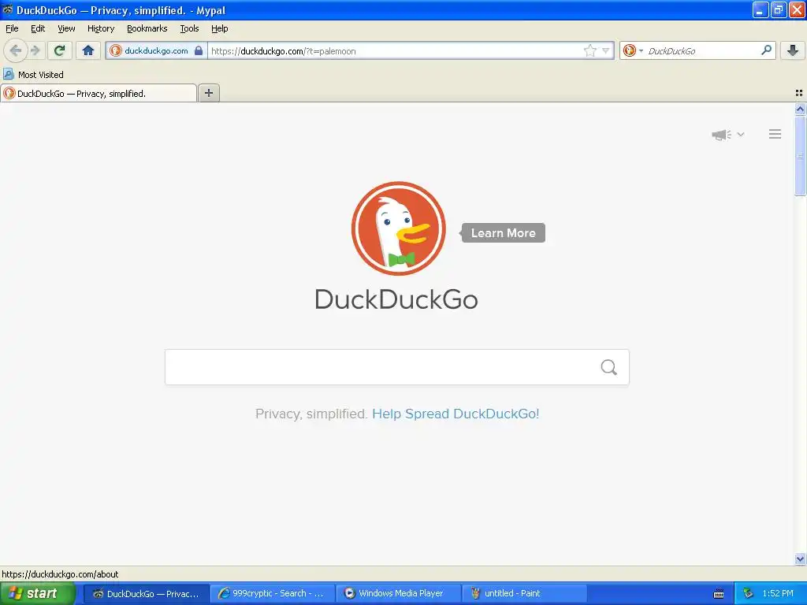Click the duckduckgo.com site identity button

pos(157,50)
